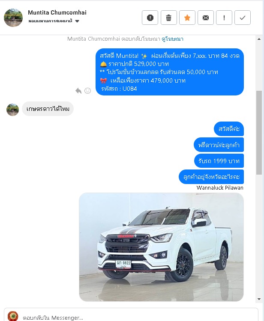Screen dimensions: 264x321
Task: Add emoji reaction to price message
Action: pyautogui.click(x=87, y=90)
